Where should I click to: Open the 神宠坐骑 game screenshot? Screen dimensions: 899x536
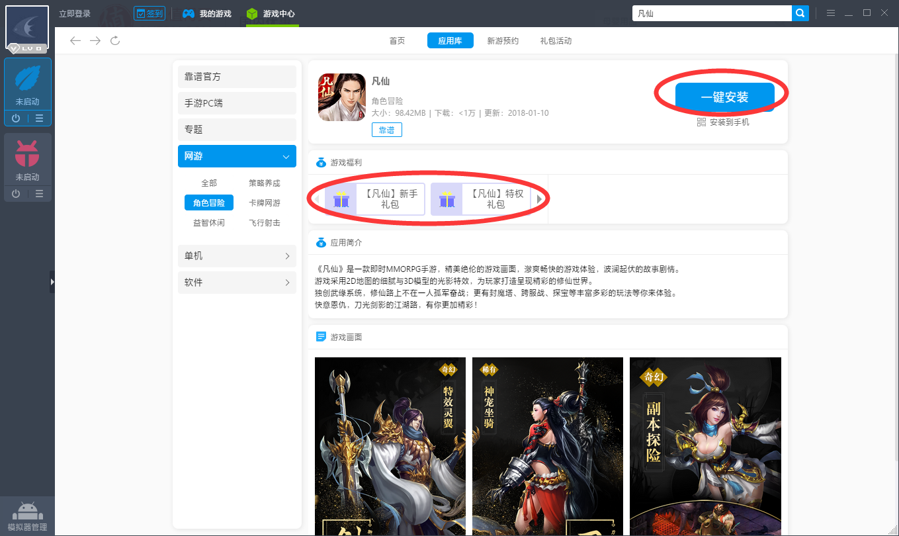(548, 447)
